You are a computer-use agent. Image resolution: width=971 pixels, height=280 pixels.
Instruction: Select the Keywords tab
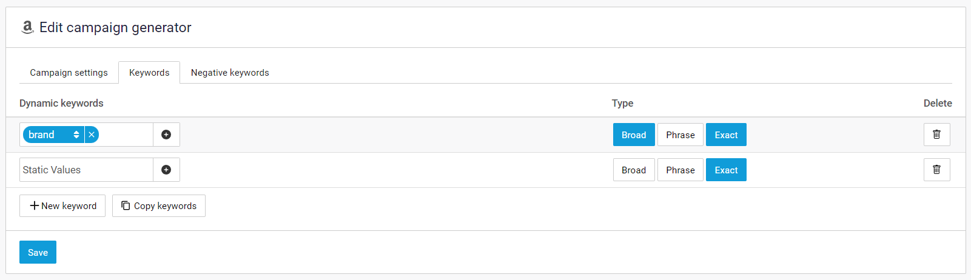149,73
